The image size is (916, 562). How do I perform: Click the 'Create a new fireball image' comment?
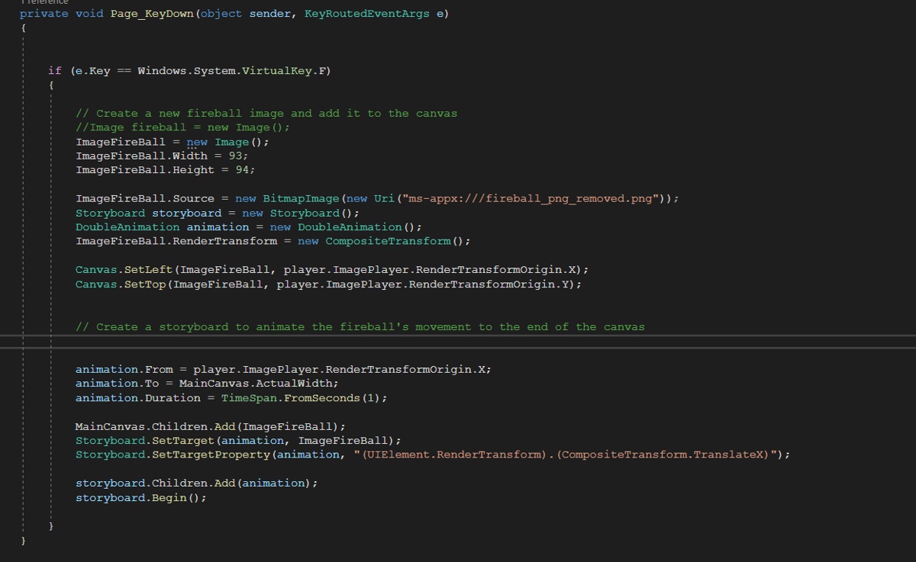[x=266, y=113]
